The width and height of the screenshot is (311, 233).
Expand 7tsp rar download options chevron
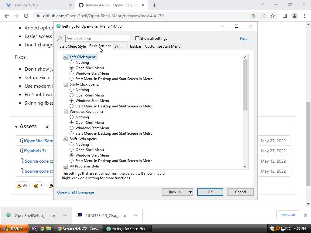tap(135, 215)
